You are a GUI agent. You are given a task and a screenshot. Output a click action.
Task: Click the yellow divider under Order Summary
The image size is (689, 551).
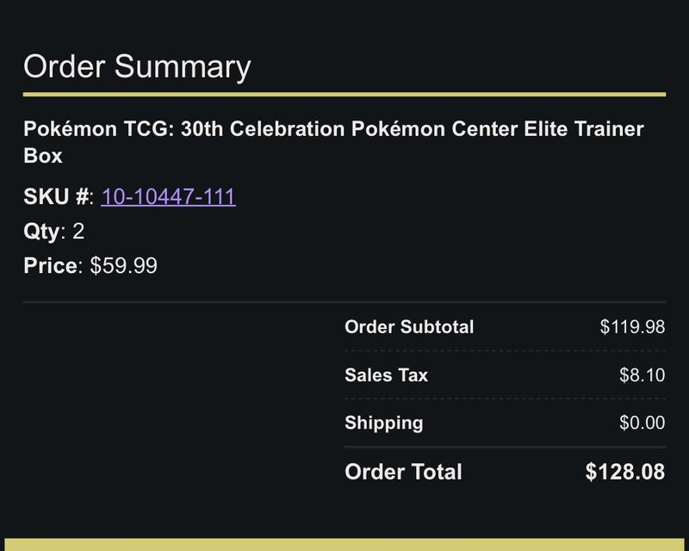pyautogui.click(x=344, y=95)
